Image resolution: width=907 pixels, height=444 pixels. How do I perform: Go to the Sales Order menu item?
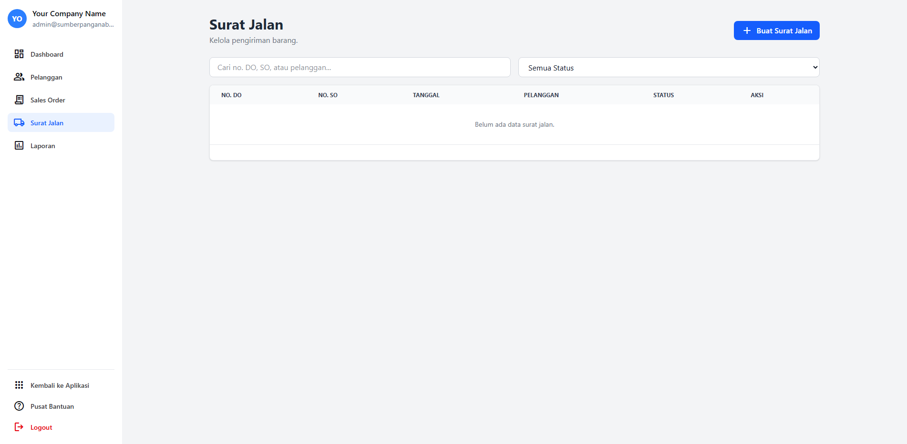coord(48,100)
